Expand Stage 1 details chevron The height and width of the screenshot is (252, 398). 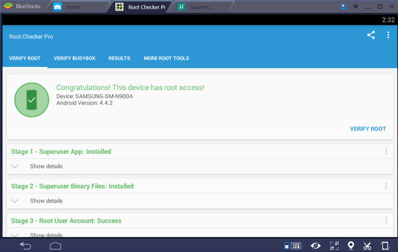[15, 166]
